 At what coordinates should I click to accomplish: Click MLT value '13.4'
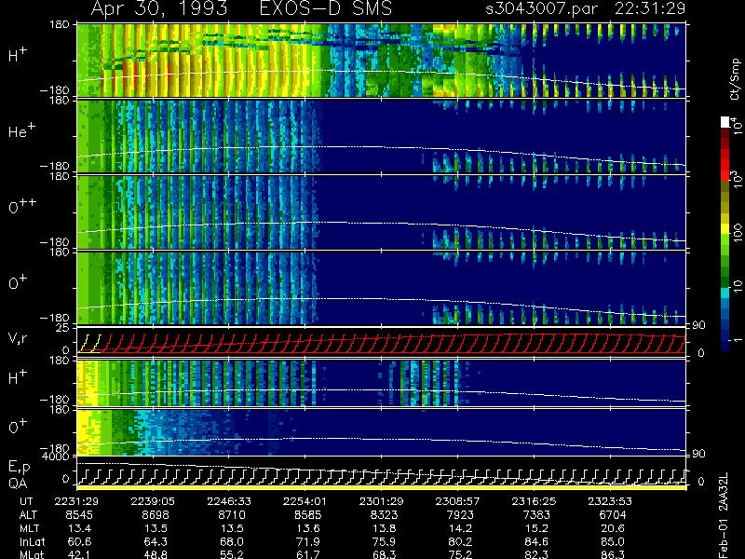[80, 528]
